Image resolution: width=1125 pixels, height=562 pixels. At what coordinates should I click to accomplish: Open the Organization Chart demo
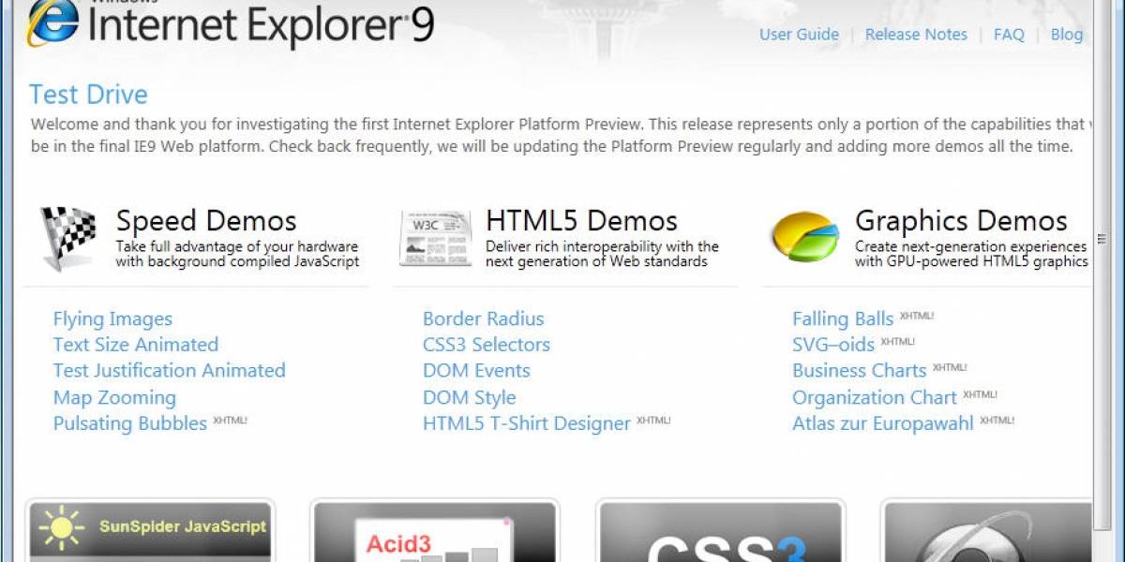pyautogui.click(x=875, y=397)
